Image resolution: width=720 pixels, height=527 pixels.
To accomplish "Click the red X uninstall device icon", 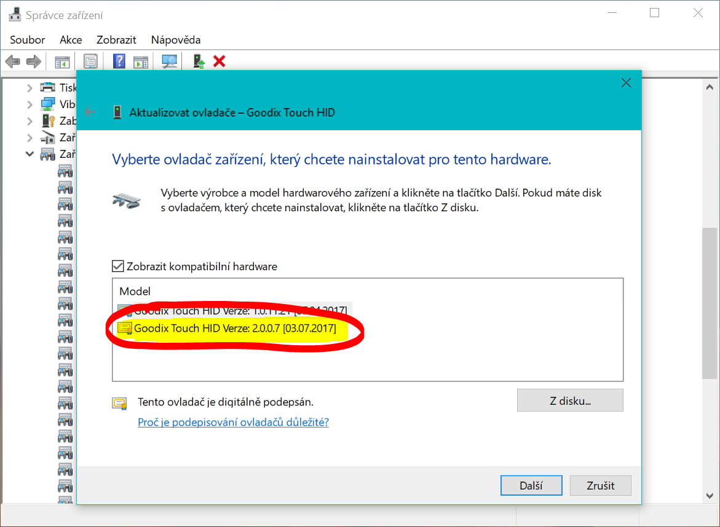I will pos(219,61).
